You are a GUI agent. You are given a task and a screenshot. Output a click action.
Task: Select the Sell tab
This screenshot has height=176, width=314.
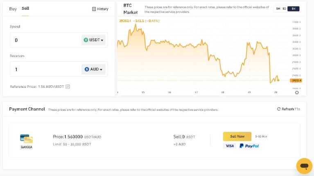click(x=25, y=9)
